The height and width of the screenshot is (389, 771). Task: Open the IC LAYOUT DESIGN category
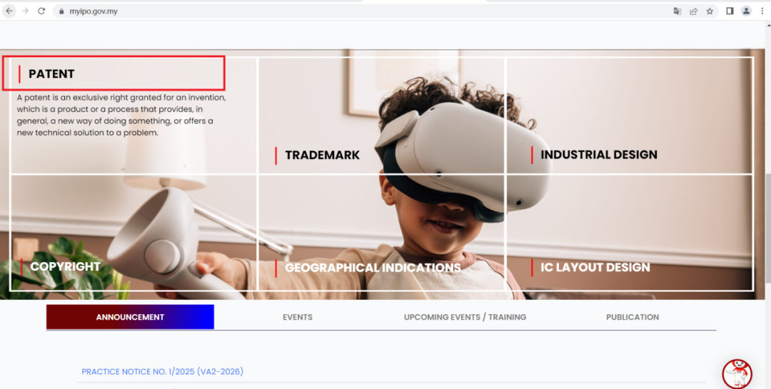click(x=595, y=267)
